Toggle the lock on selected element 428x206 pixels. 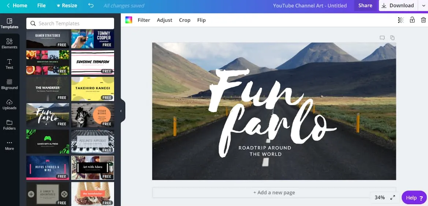click(x=412, y=20)
